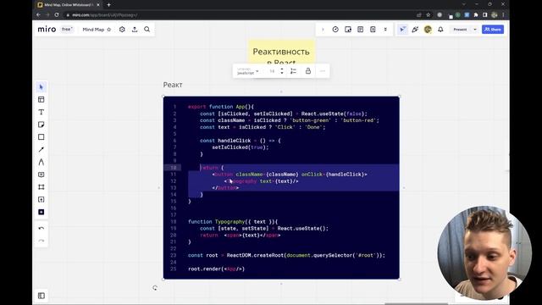
Task: Open the voting sticker tool
Action: pos(348,30)
